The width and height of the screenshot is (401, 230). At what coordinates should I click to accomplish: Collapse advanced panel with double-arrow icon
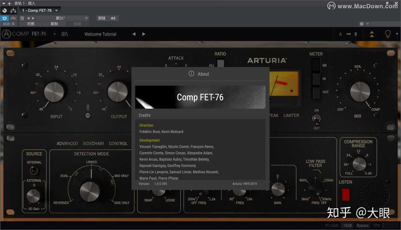(372, 34)
